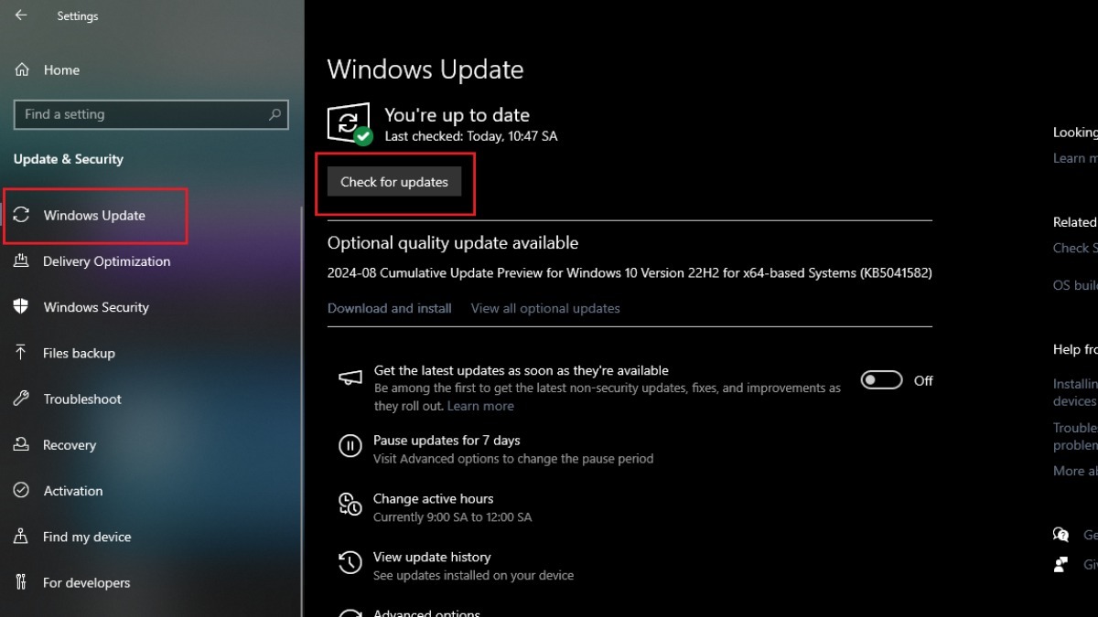Viewport: 1098px width, 617px height.
Task: Go to Settings Home
Action: (x=61, y=69)
